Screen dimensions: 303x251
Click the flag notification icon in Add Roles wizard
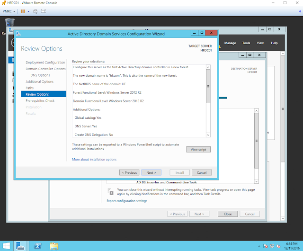pyautogui.click(x=110, y=191)
